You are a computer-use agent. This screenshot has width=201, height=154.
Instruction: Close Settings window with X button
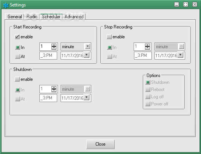[x=195, y=5]
